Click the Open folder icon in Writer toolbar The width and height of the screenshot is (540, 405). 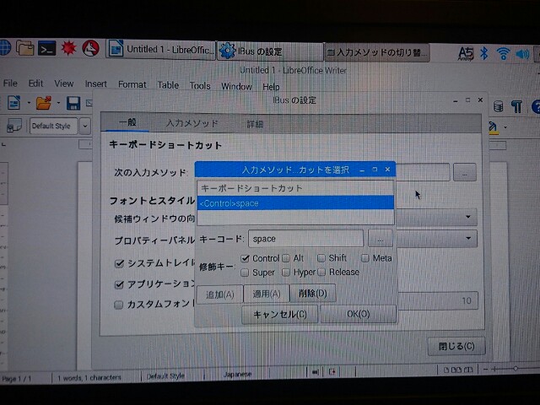44,103
